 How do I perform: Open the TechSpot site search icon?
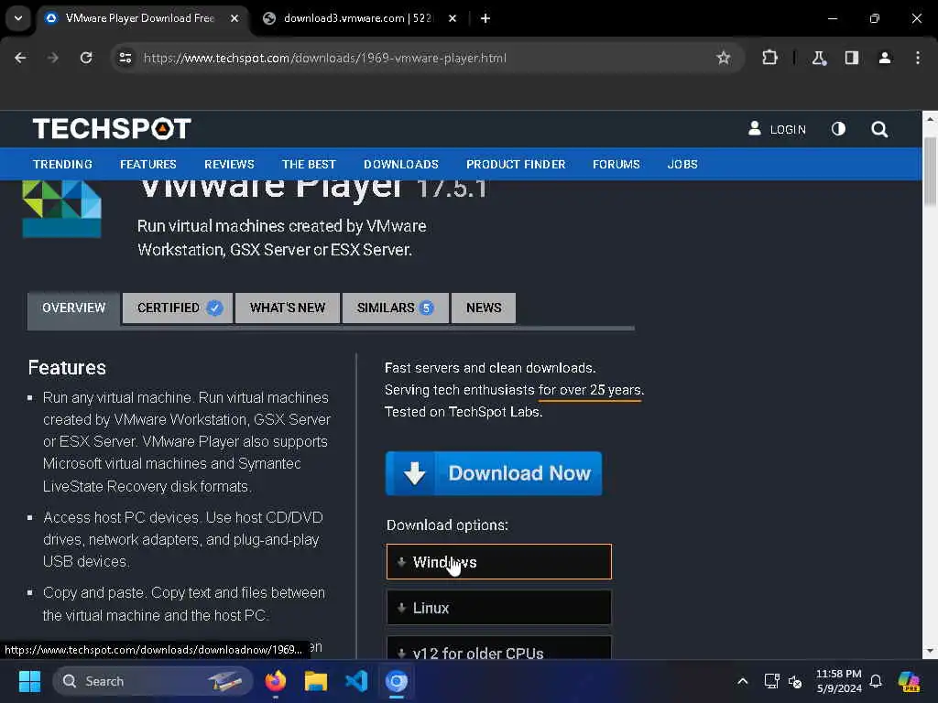(x=879, y=129)
